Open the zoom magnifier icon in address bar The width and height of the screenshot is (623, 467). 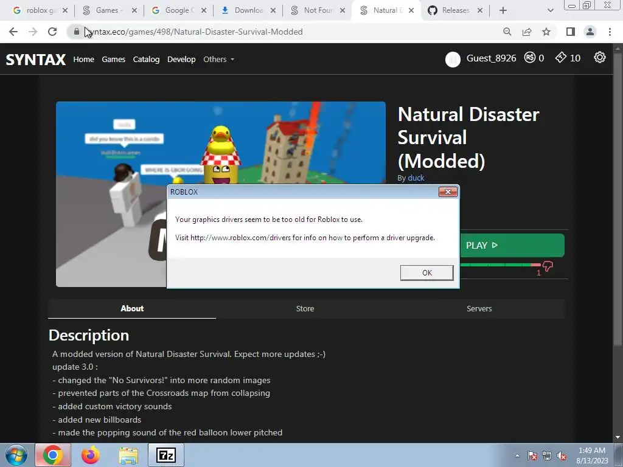coord(507,32)
